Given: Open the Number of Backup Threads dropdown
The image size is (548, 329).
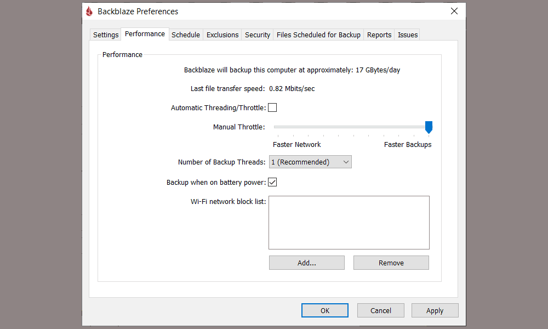Looking at the screenshot, I should click(x=310, y=162).
